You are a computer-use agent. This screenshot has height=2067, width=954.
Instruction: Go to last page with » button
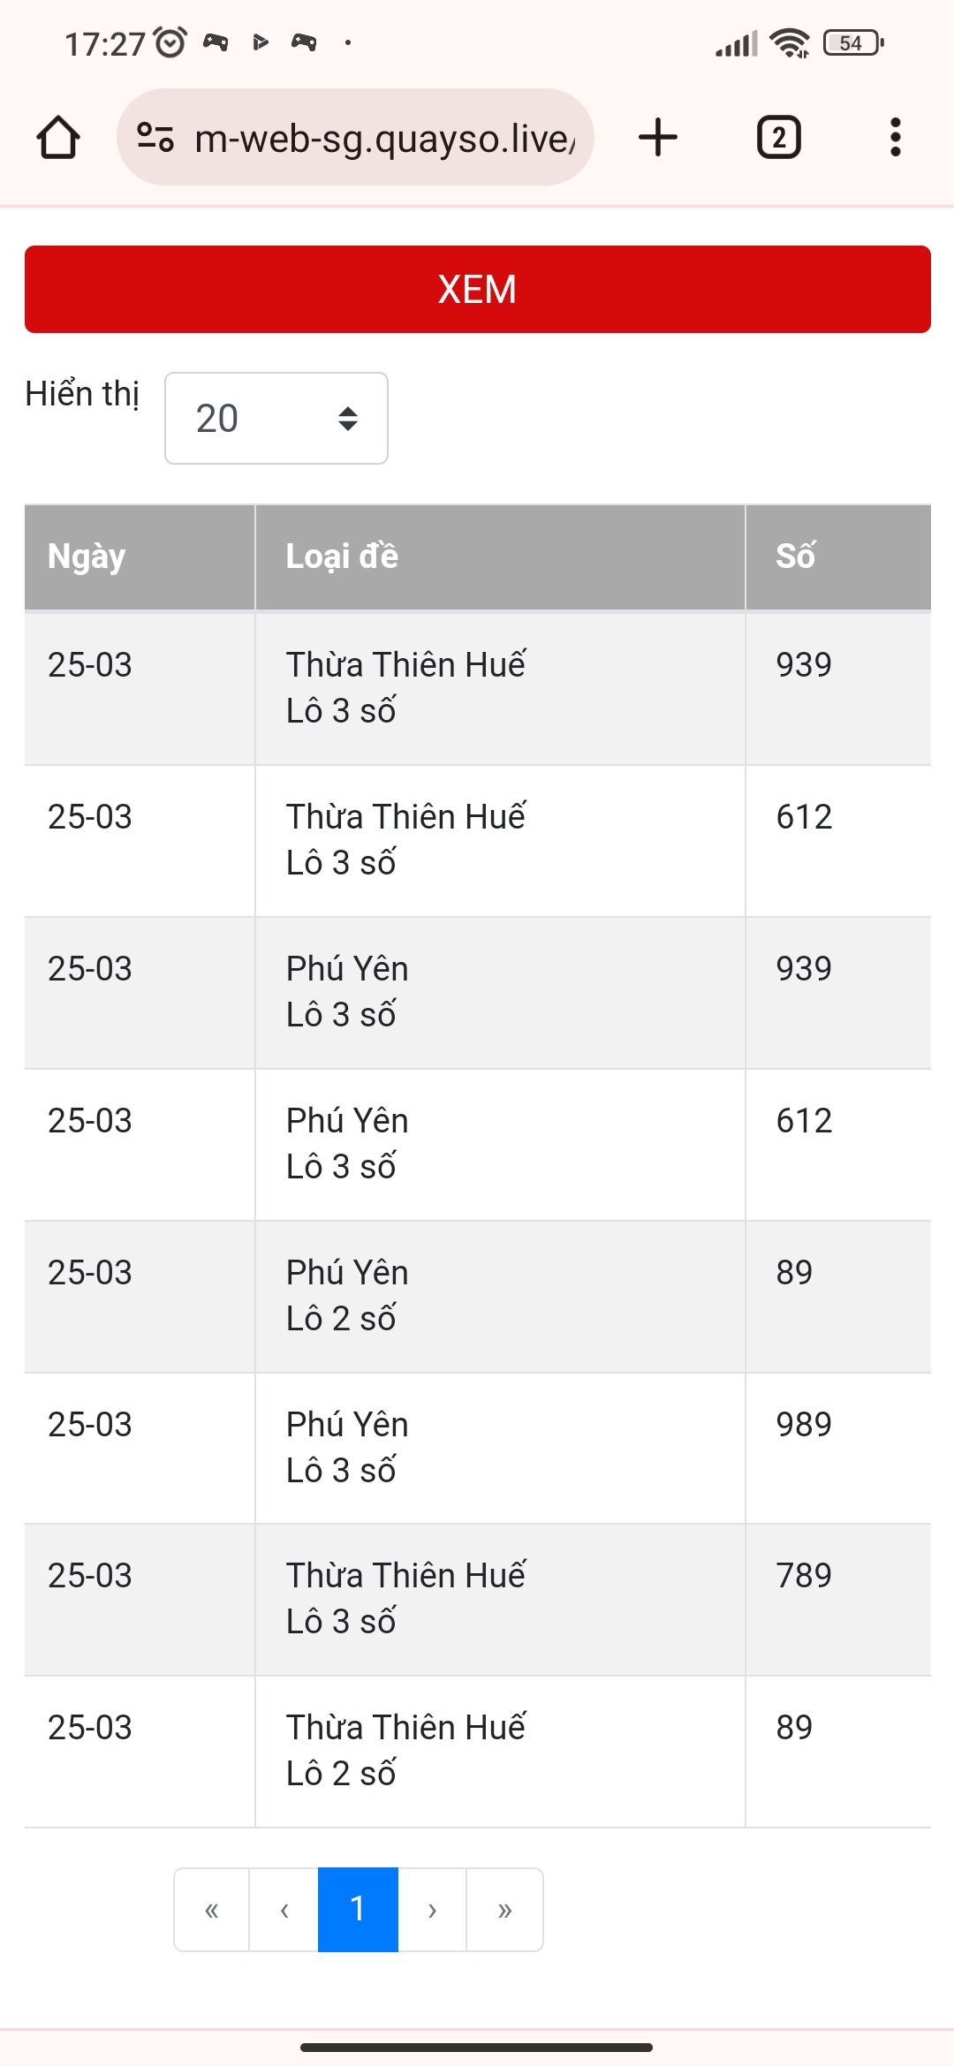coord(504,1910)
